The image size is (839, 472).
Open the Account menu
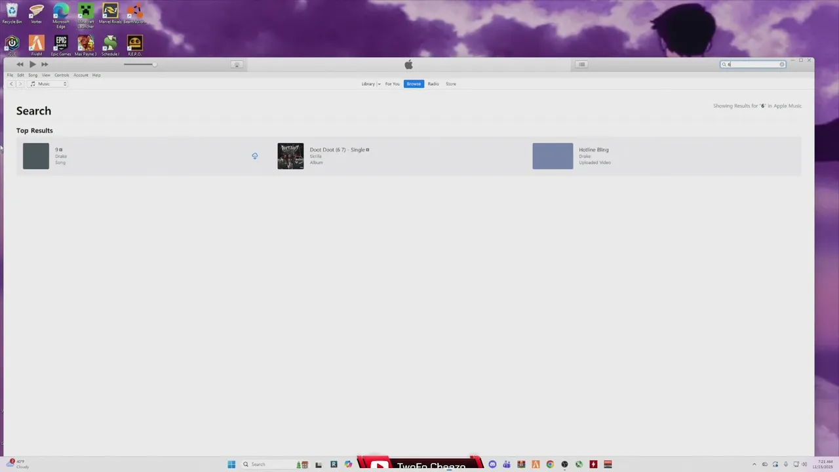coord(81,75)
